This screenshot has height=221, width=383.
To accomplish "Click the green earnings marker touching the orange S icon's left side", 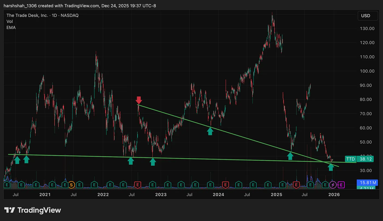I will click(65, 185).
